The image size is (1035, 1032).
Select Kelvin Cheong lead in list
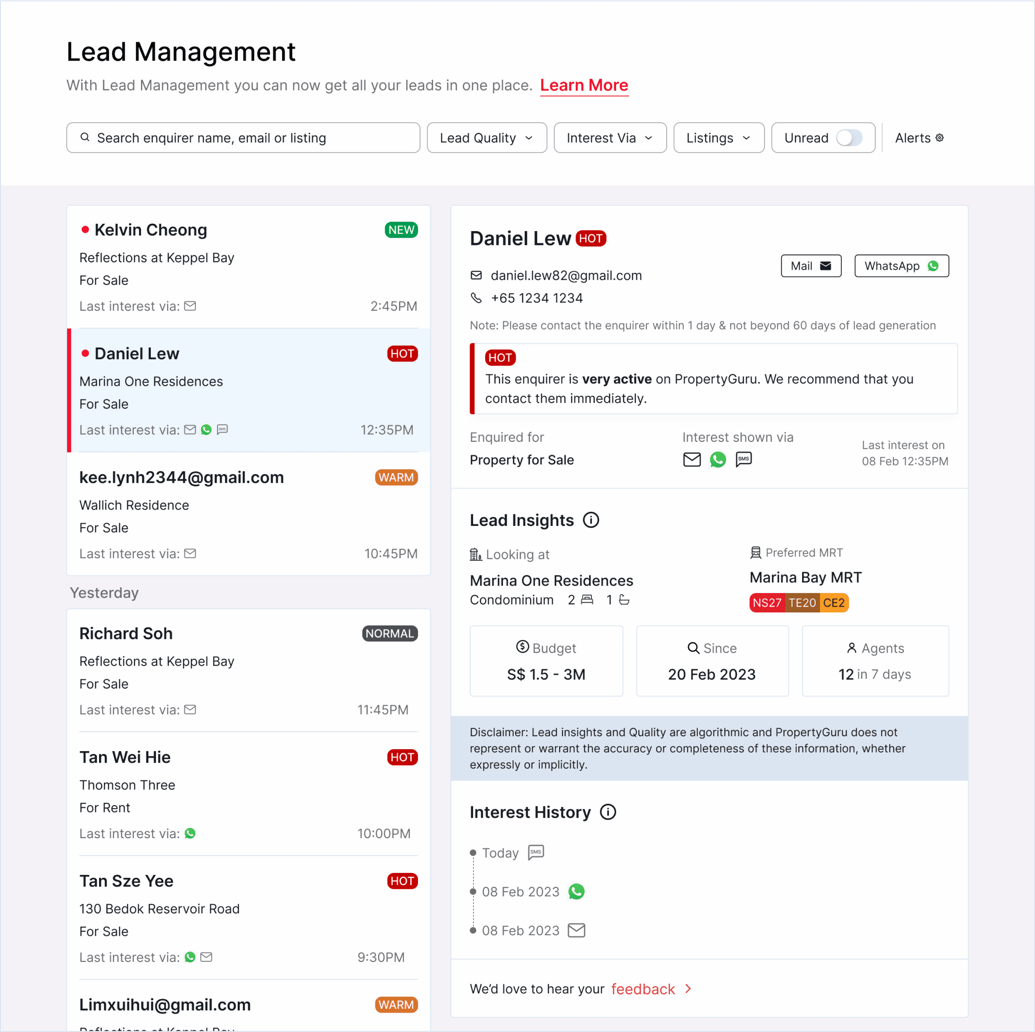[x=248, y=267]
